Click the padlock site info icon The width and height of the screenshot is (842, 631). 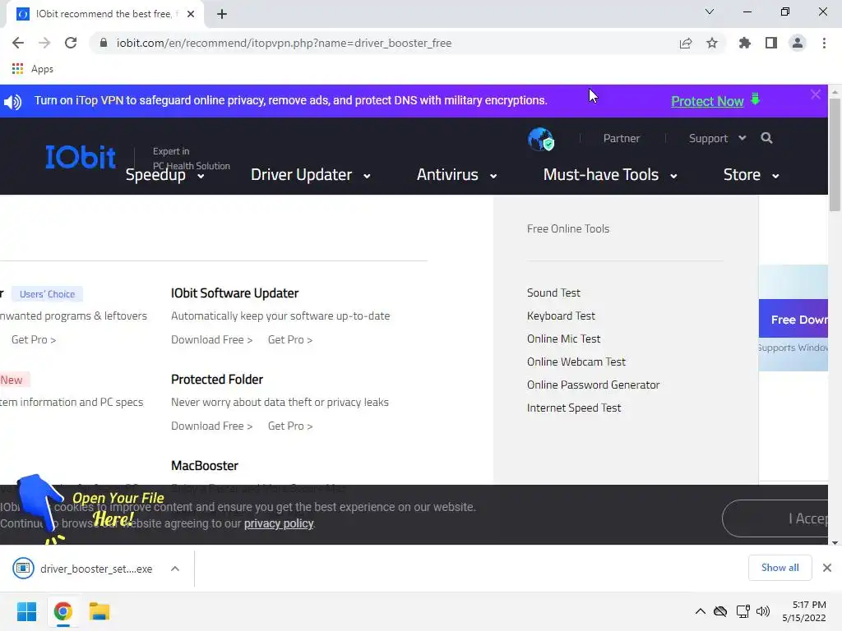tap(104, 43)
